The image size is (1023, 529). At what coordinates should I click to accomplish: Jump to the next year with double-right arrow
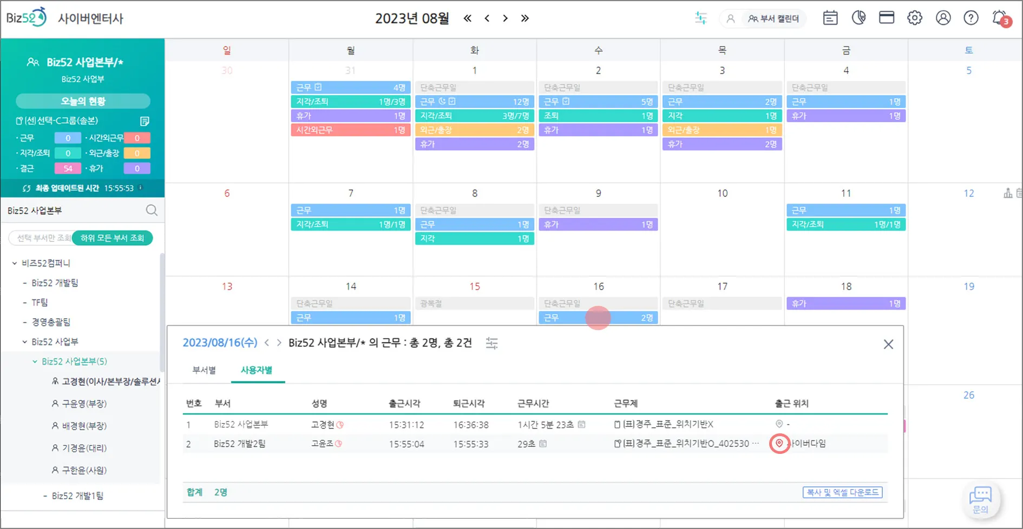coord(525,18)
